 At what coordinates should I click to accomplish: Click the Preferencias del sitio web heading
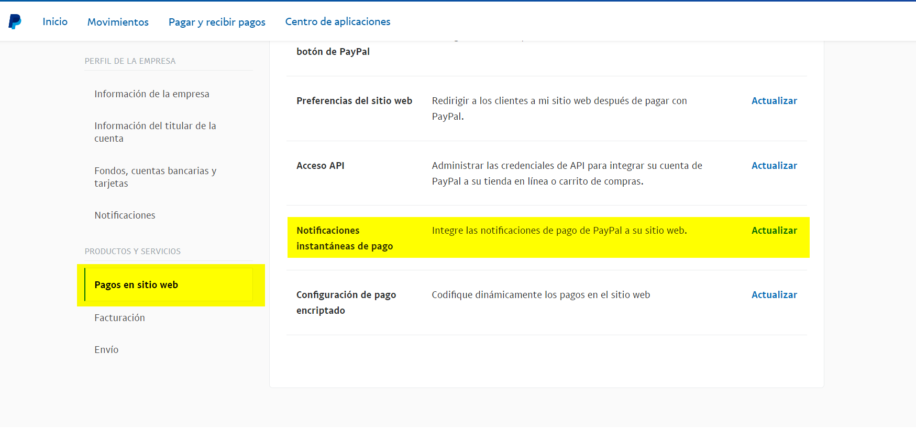click(x=355, y=101)
